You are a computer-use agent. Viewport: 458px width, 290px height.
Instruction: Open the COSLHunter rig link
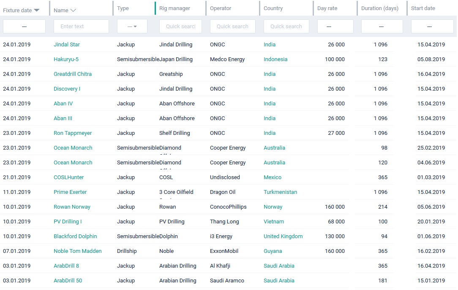(68, 177)
